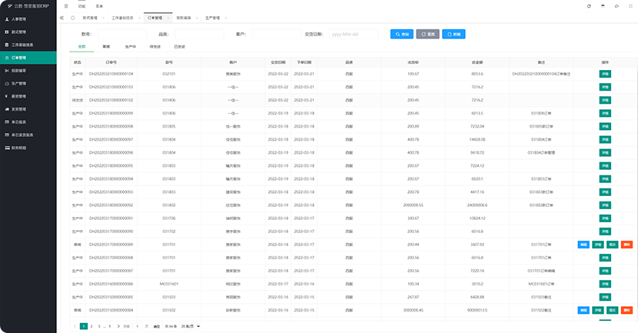The image size is (638, 333).
Task: Open the 菜单 header menu
Action: [99, 6]
